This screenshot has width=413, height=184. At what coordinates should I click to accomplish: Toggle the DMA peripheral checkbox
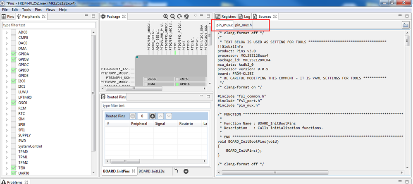pos(13,48)
